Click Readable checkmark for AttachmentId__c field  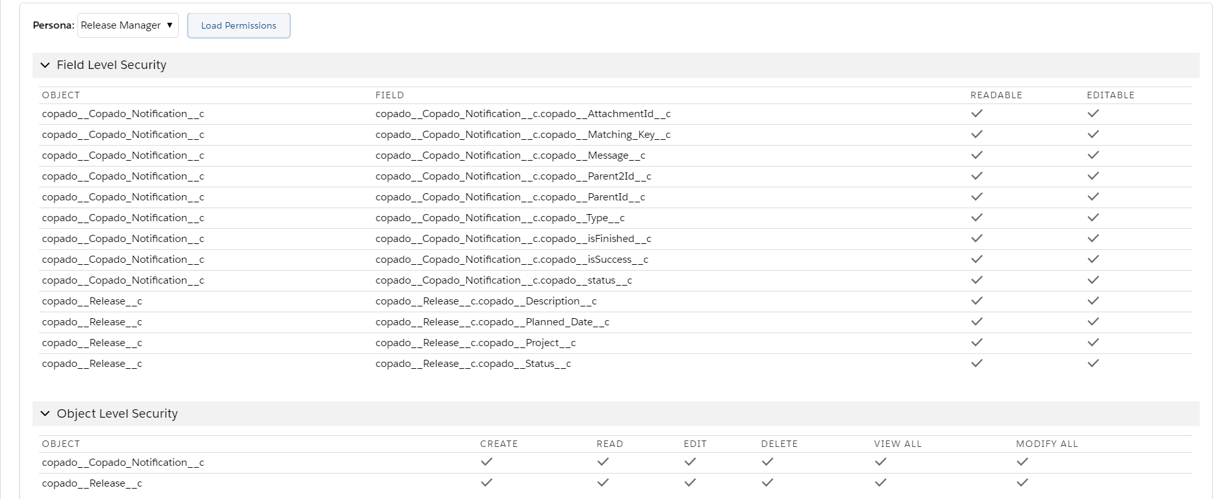(977, 113)
